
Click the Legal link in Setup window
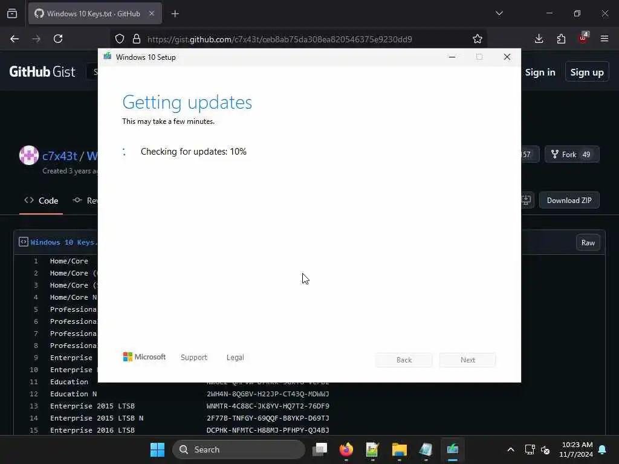click(235, 357)
